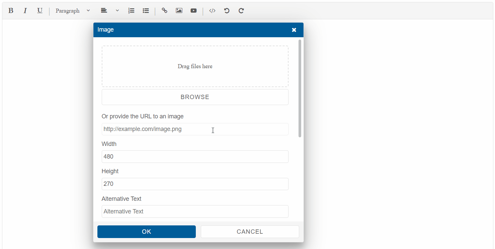This screenshot has height=249, width=495.
Task: Focus the Height field showing 270
Action: [195, 184]
